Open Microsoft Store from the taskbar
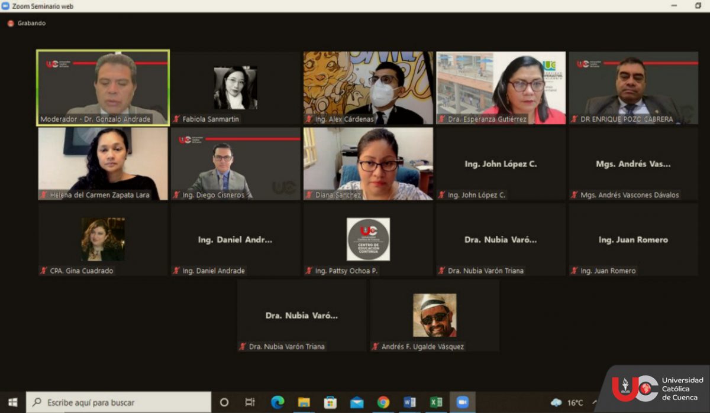 pos(330,402)
